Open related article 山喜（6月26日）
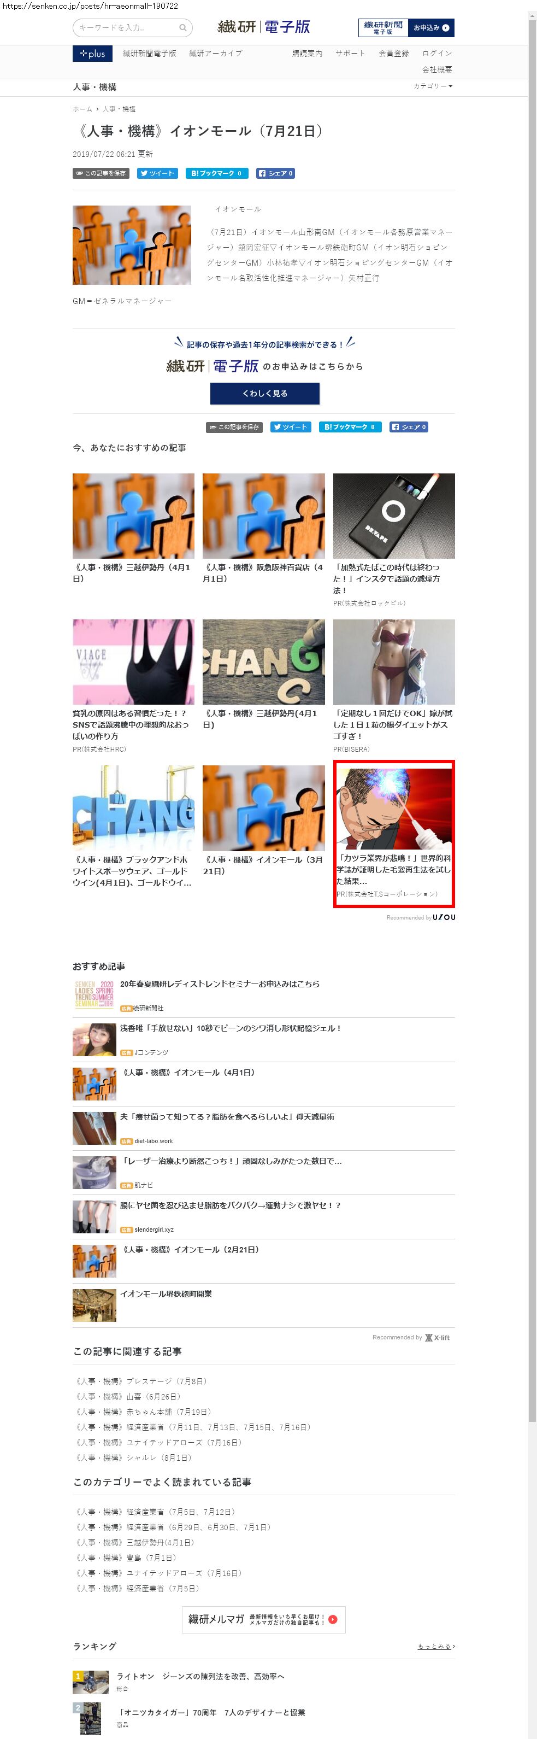This screenshot has width=537, height=1739. pyautogui.click(x=129, y=1397)
